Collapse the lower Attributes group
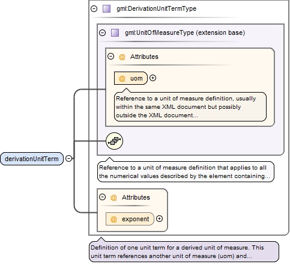 102,197
